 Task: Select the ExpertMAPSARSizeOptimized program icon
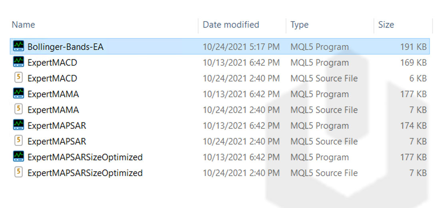tap(18, 157)
